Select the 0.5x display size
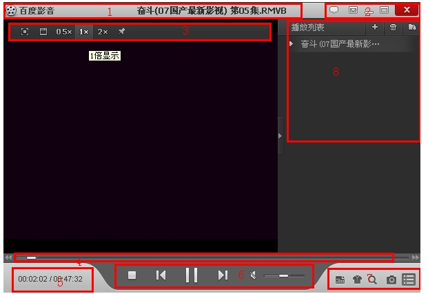This screenshot has height=294, width=428. pyautogui.click(x=64, y=32)
